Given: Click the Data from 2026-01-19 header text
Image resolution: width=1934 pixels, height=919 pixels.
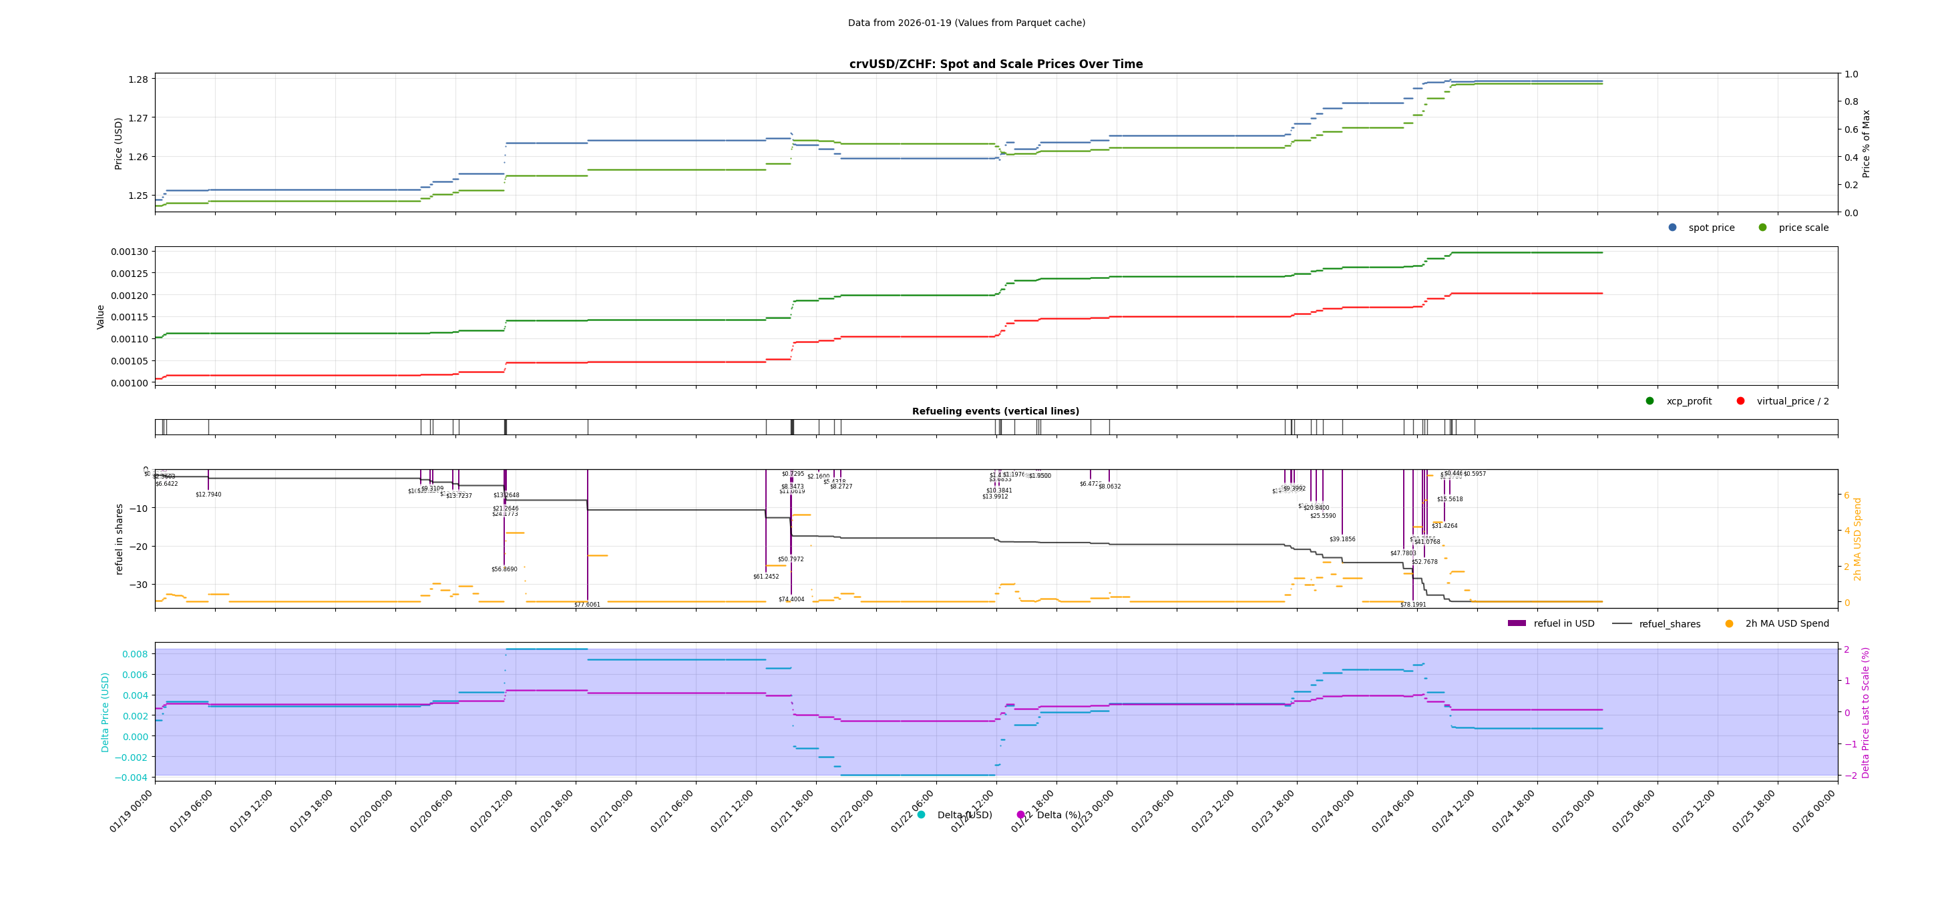Looking at the screenshot, I should [966, 23].
